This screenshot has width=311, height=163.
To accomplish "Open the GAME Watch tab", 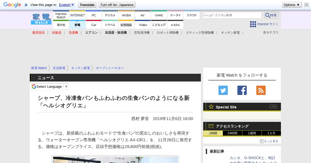I will (x=159, y=15).
